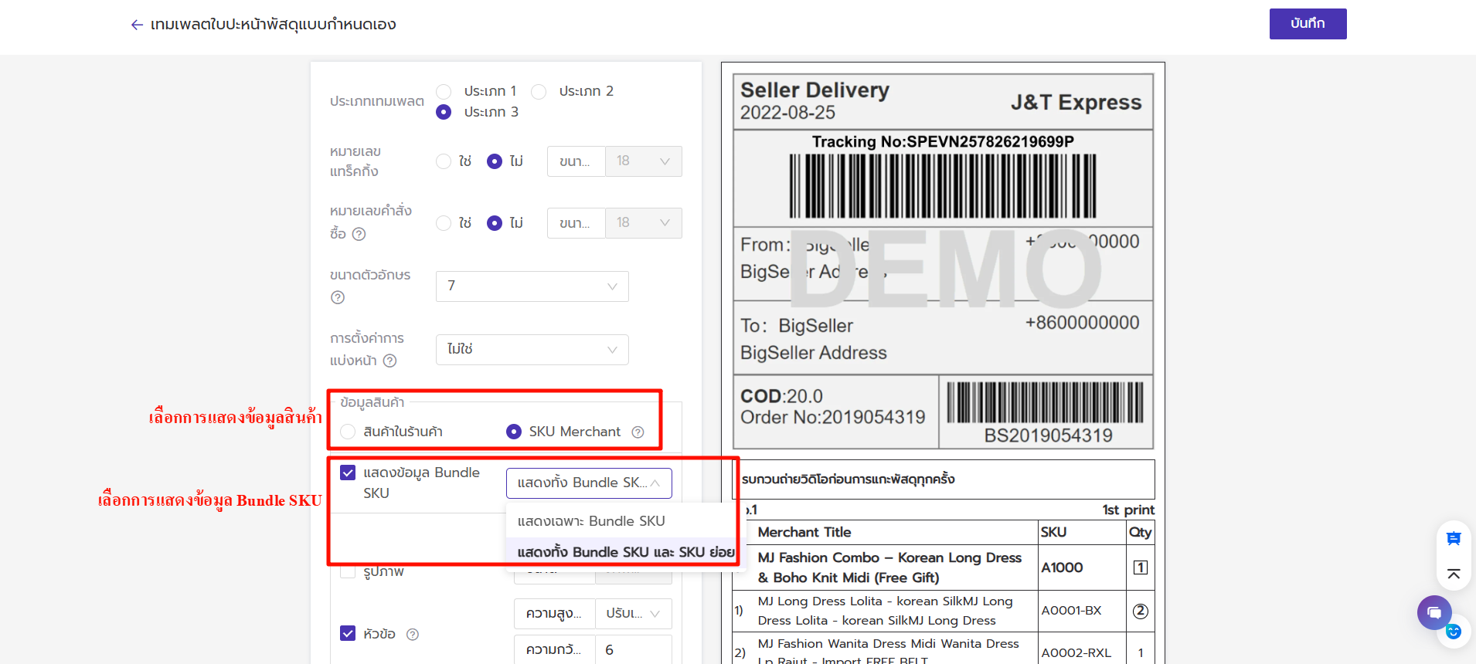Click the help icon next to แบ่งหน้า
The width and height of the screenshot is (1476, 664).
pos(390,361)
